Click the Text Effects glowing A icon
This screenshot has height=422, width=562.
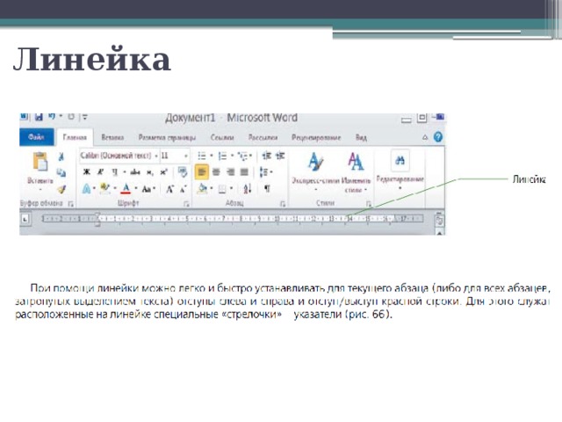[86, 188]
